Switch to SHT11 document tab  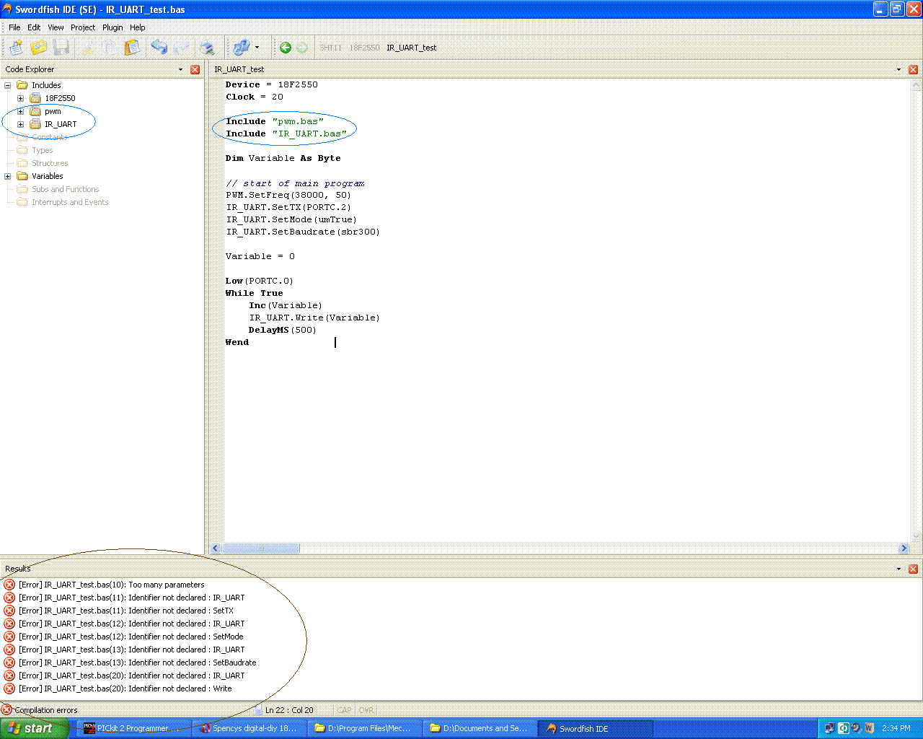click(x=331, y=48)
